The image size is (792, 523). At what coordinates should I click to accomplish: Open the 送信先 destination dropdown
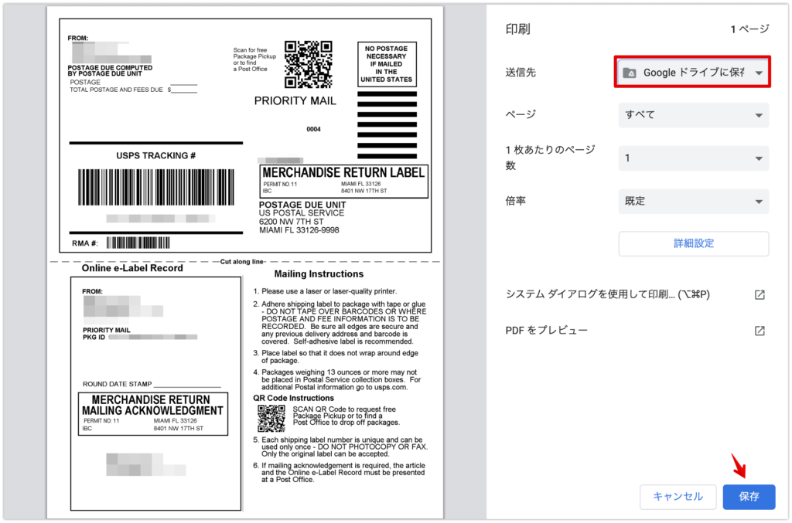693,73
